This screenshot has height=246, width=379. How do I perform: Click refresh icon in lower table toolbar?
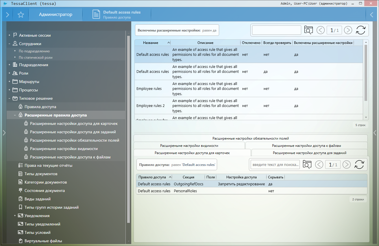359,164
